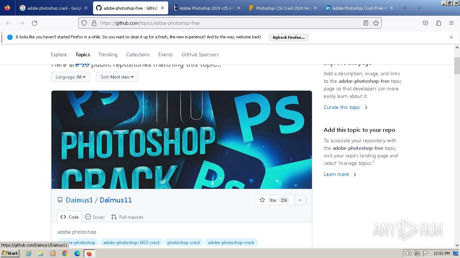
Task: Click the Learn more link
Action: point(340,174)
